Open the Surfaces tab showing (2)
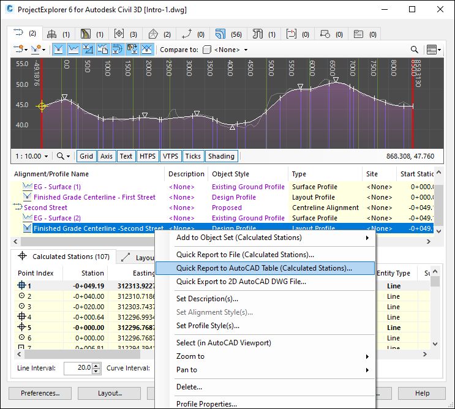455x409 pixels. (159, 34)
